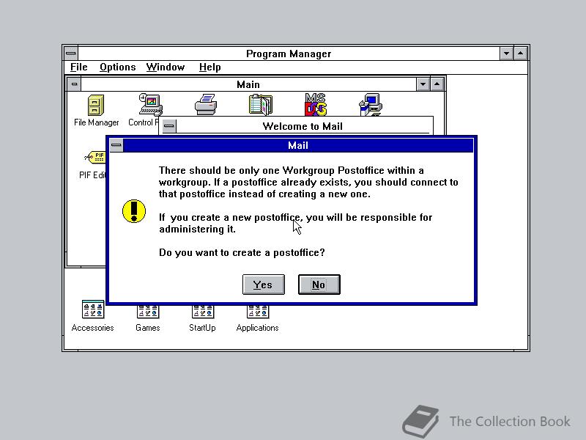Click the yellow exclamation warning icon

coord(134,211)
